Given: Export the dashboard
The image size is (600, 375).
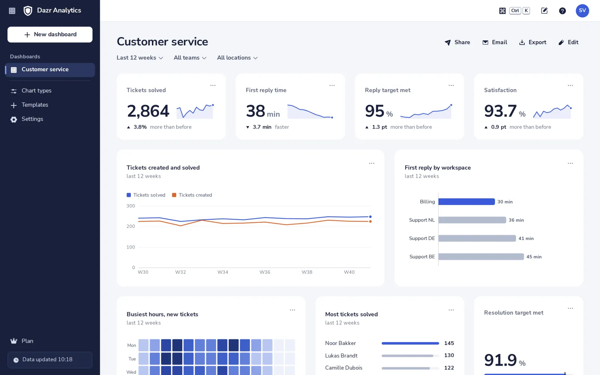Looking at the screenshot, I should coord(532,42).
